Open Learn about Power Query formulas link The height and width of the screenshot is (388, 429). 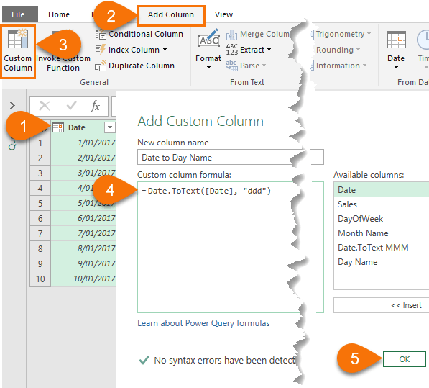203,323
